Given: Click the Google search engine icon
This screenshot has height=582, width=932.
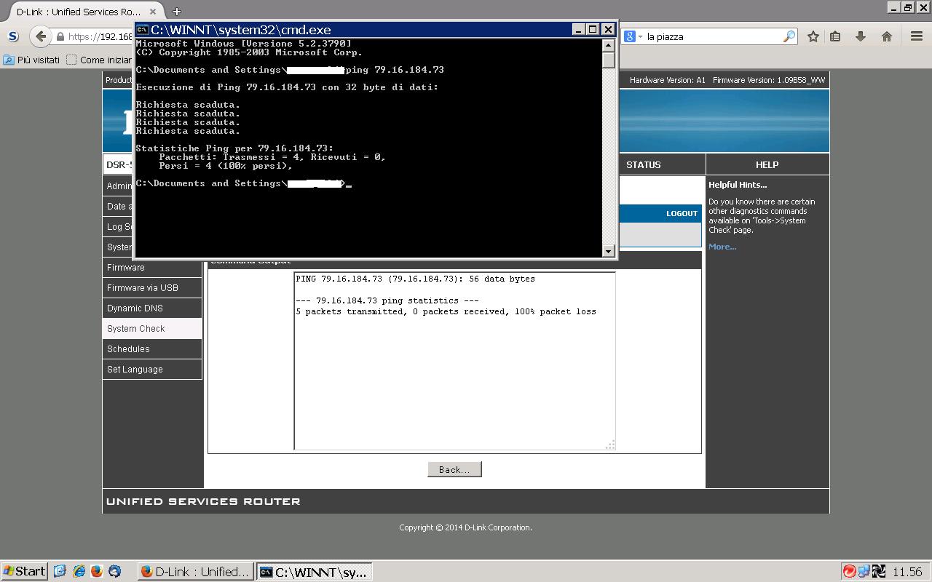Looking at the screenshot, I should (631, 36).
